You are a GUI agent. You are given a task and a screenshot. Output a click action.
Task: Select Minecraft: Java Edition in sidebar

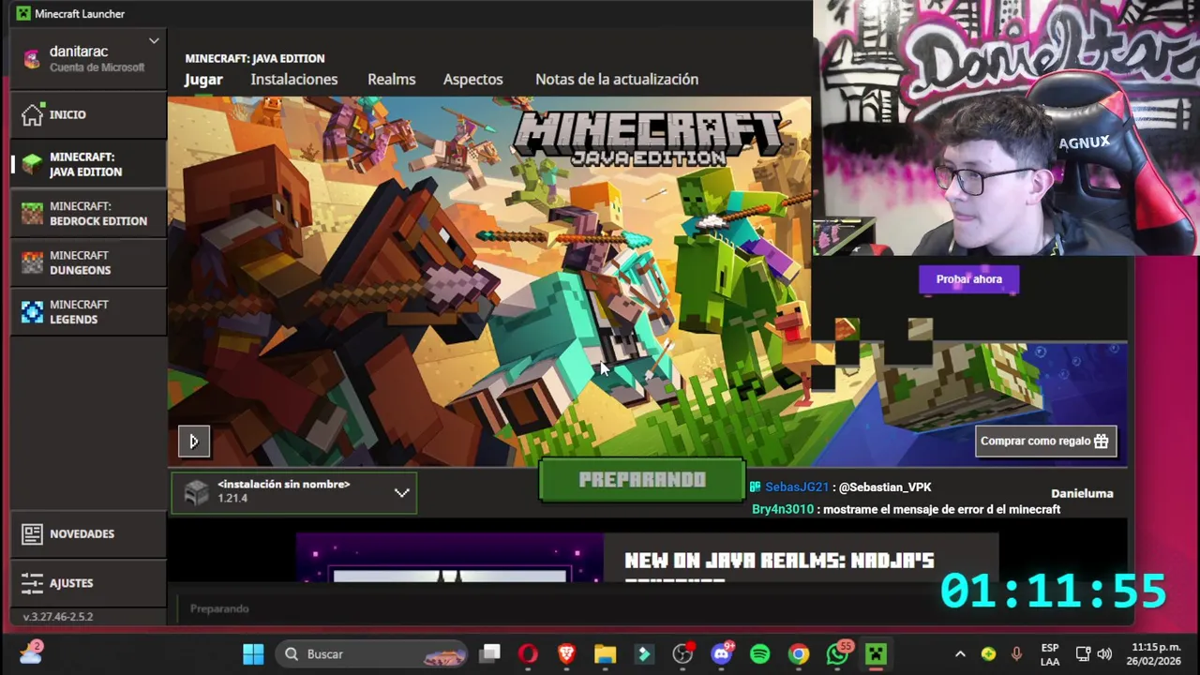click(x=88, y=164)
